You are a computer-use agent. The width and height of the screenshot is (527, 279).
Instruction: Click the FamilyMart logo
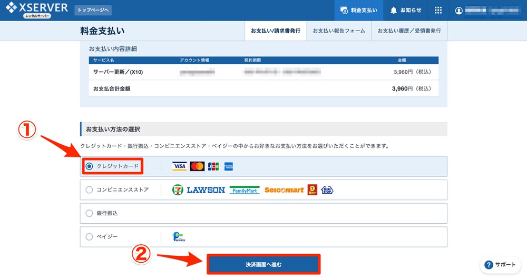click(x=245, y=190)
